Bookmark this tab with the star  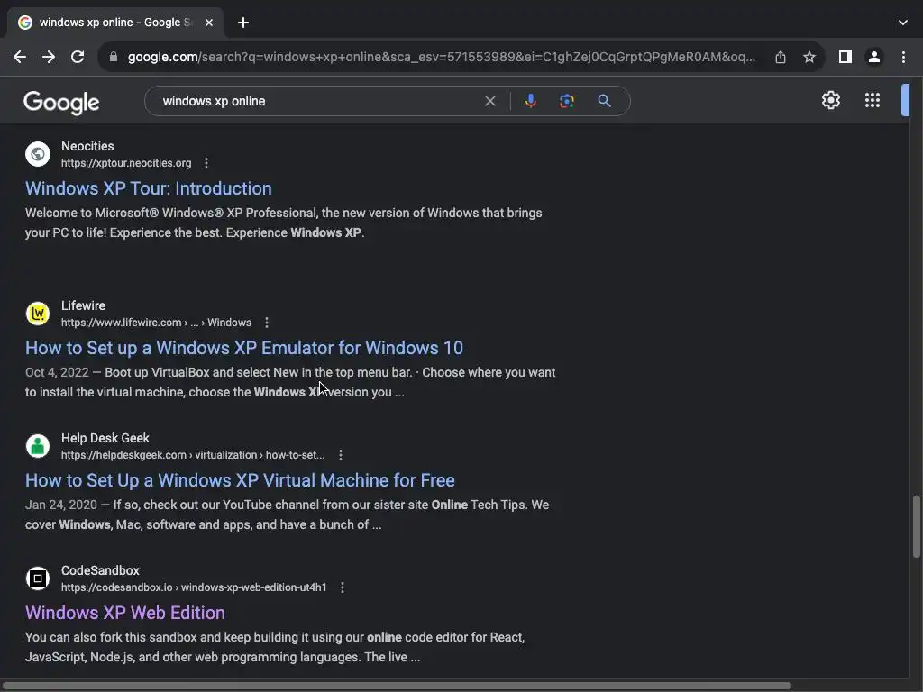809,57
